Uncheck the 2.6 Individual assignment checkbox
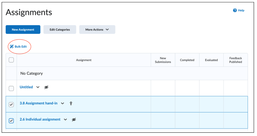Screen dimensions: 257x136 [x=11, y=121]
